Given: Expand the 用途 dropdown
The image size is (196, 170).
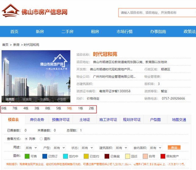Looking at the screenshot, I should click(31, 148).
